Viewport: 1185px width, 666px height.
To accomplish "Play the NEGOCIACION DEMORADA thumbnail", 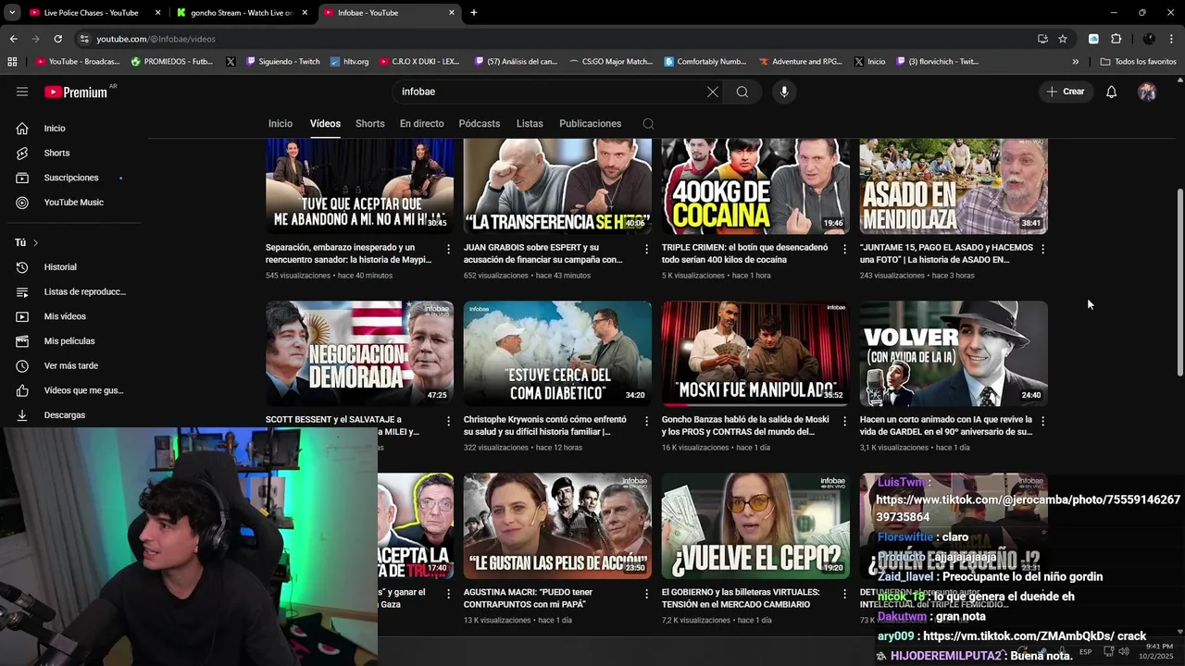I will [359, 353].
